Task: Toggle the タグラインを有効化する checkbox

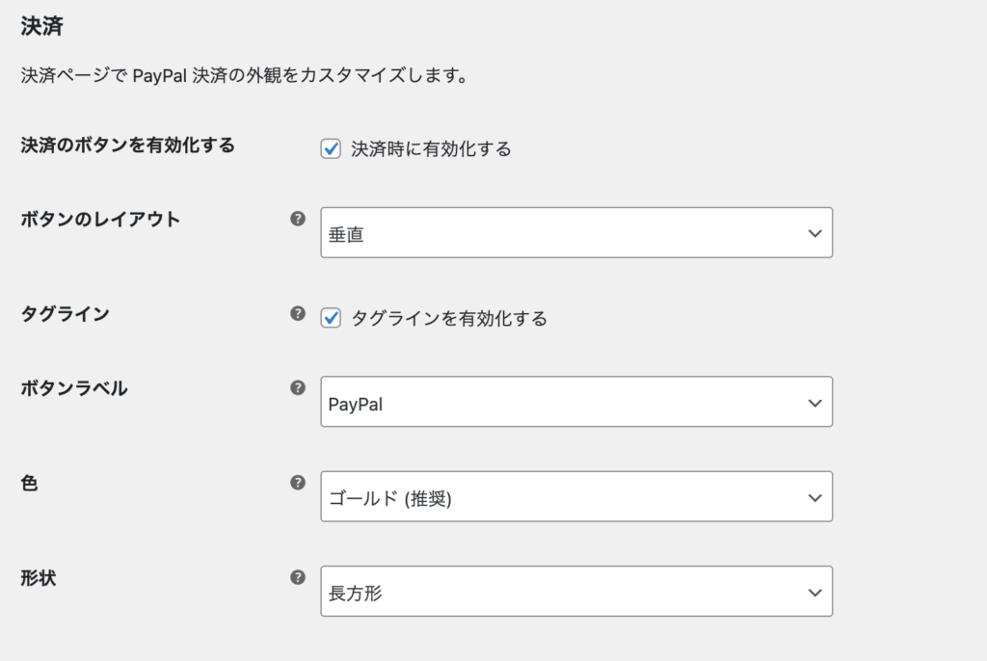Action: 332,318
